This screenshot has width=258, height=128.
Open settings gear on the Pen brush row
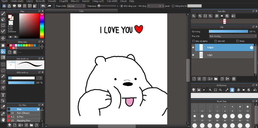pyautogui.click(x=38, y=109)
